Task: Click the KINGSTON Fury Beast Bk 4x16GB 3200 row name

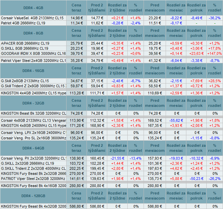Action: click(x=33, y=186)
